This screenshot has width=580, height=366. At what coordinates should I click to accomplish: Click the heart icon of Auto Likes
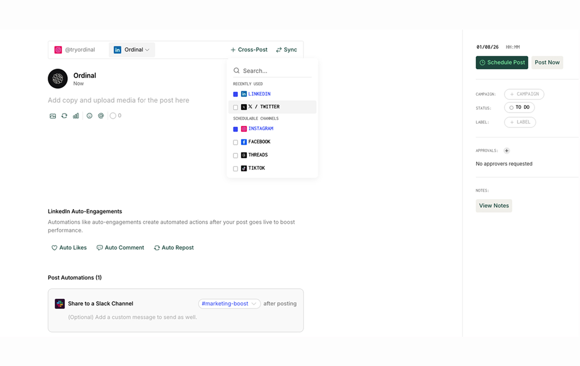[x=54, y=248]
